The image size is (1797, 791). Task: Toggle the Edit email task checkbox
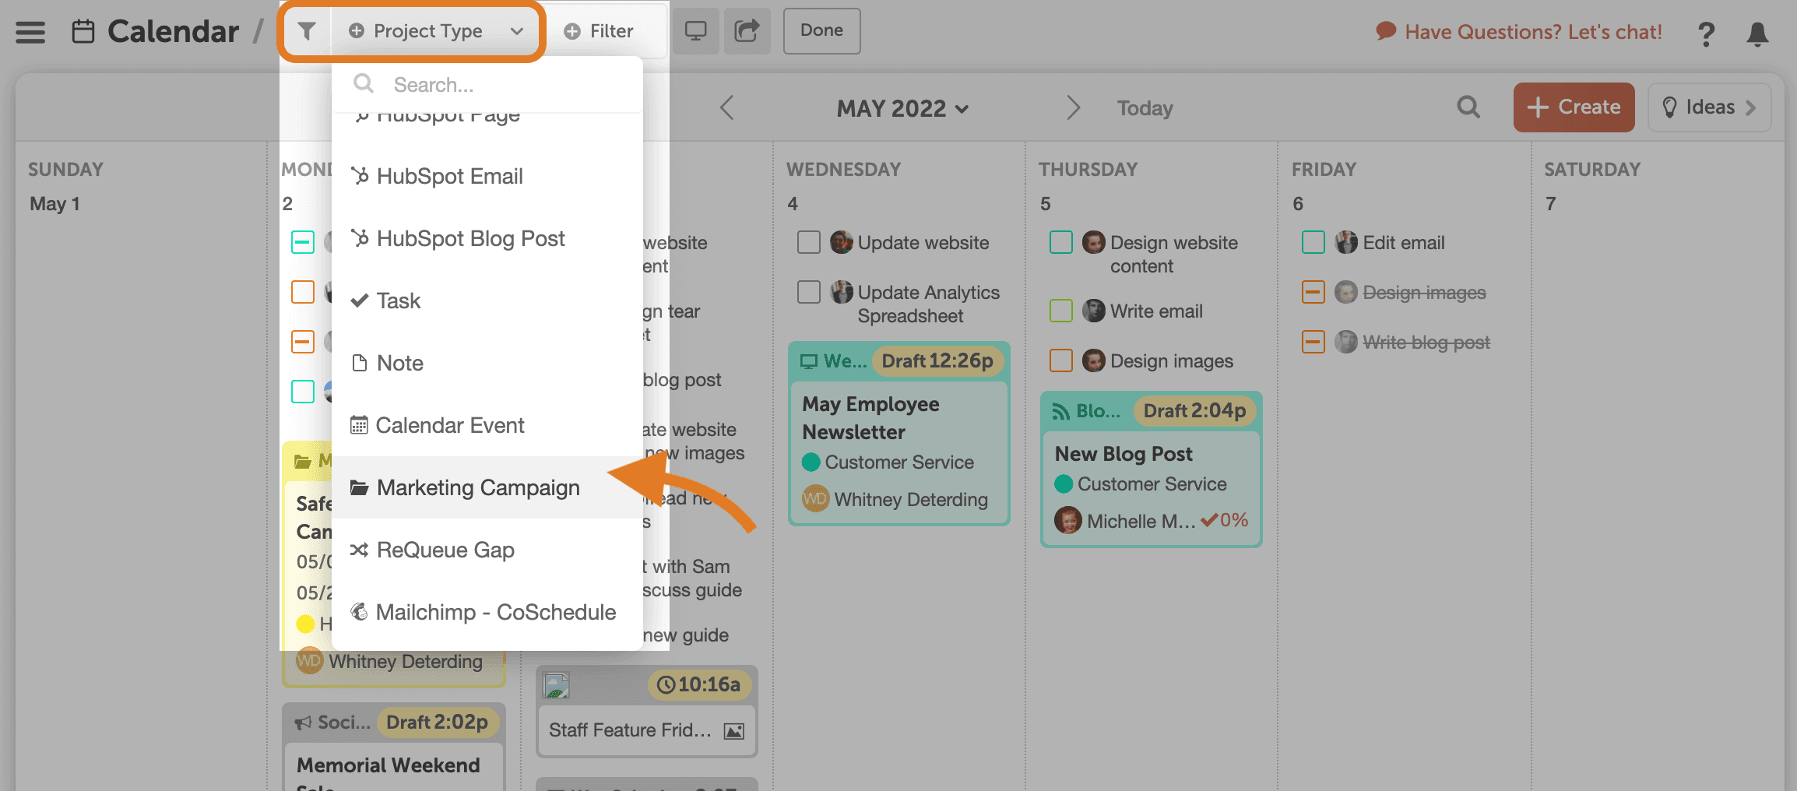[x=1313, y=242]
